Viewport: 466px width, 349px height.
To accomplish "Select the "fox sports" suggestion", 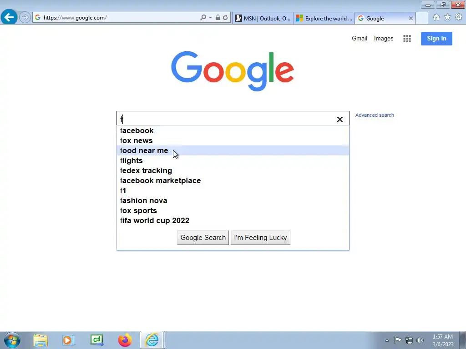I will 233,210.
